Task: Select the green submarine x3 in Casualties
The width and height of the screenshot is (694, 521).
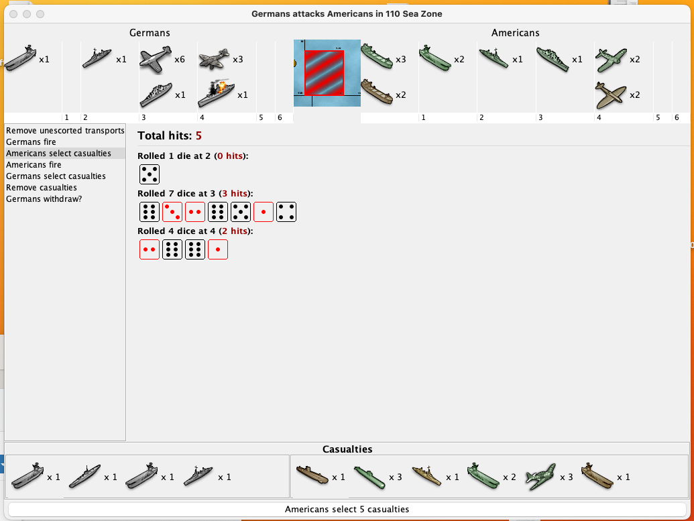Action: point(369,477)
